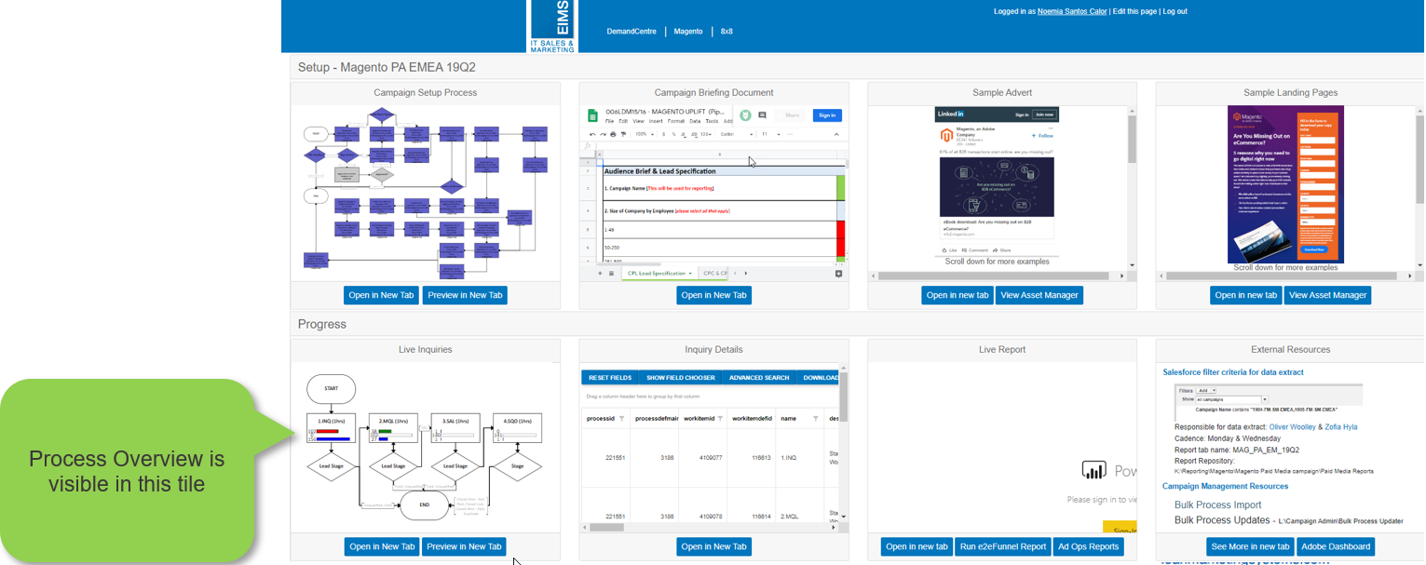Open the number format 123 dropdown
Screen dimensions: 1426x565
pos(706,134)
